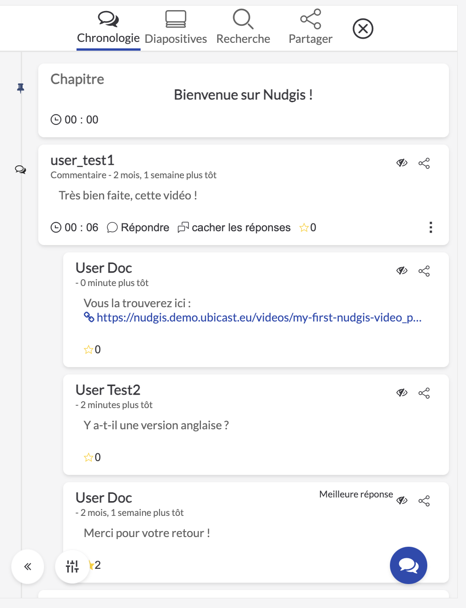This screenshot has width=466, height=608.
Task: Click the 'Chapitre' card heading
Action: tap(77, 79)
